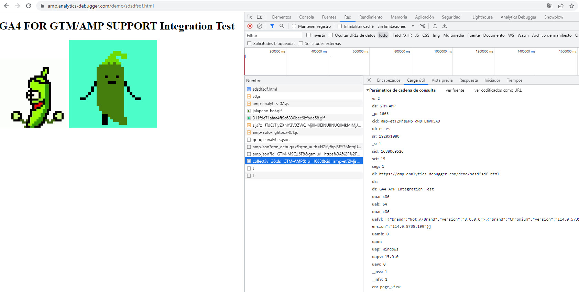Stop recording network log
The width and height of the screenshot is (579, 292).
250,26
